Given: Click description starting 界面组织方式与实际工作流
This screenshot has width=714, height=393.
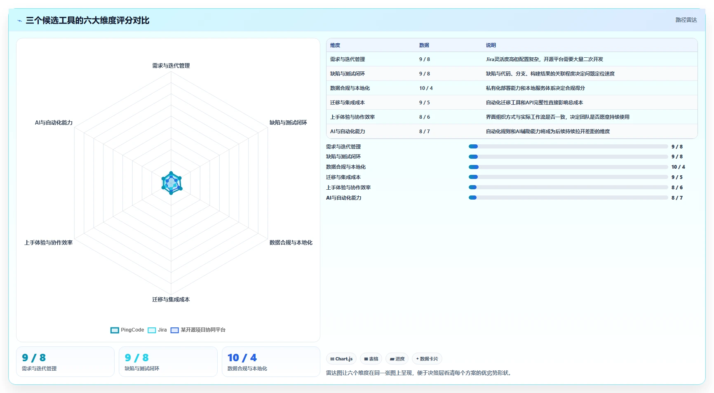Looking at the screenshot, I should [558, 117].
